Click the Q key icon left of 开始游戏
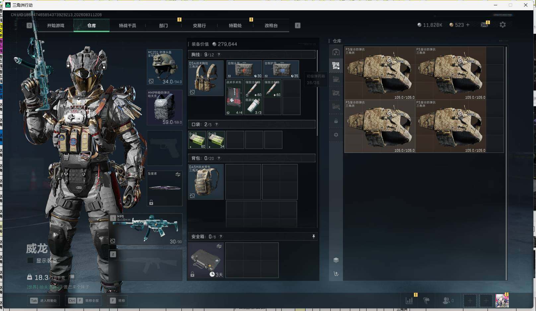The height and width of the screenshot is (311, 536). click(x=30, y=26)
